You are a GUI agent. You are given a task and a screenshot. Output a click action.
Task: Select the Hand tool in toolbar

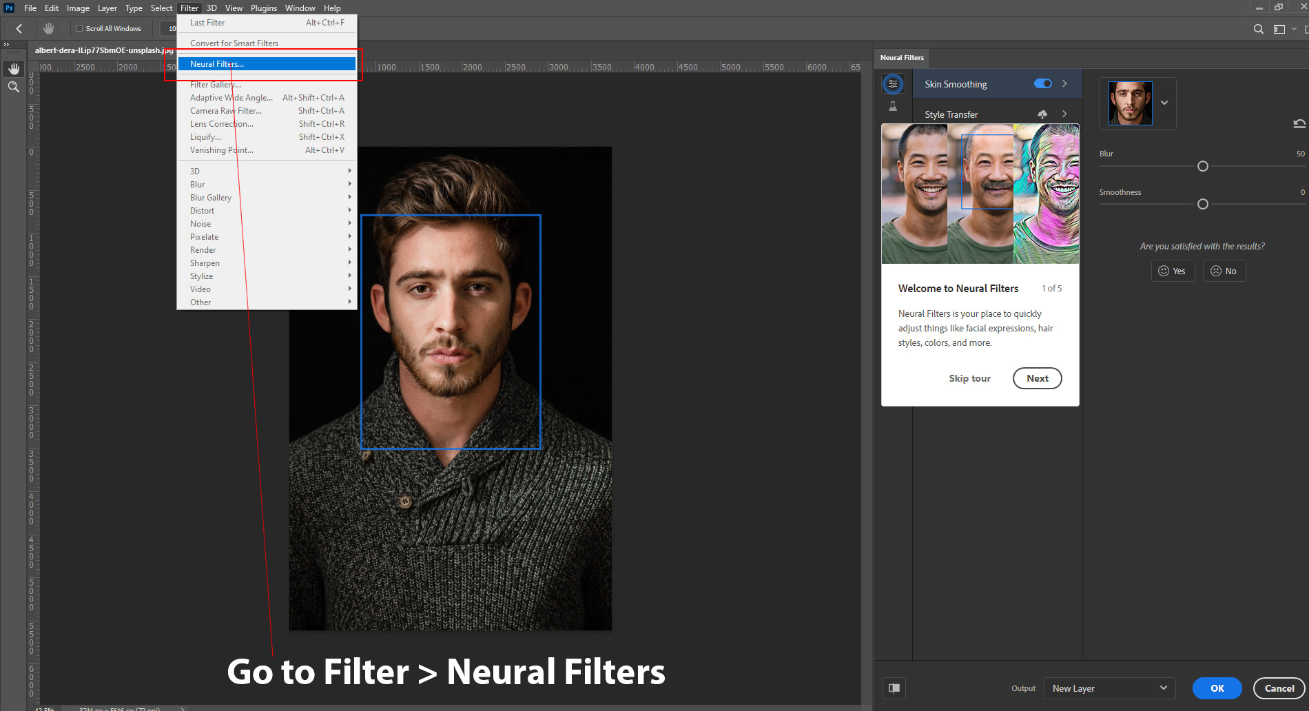pyautogui.click(x=14, y=69)
